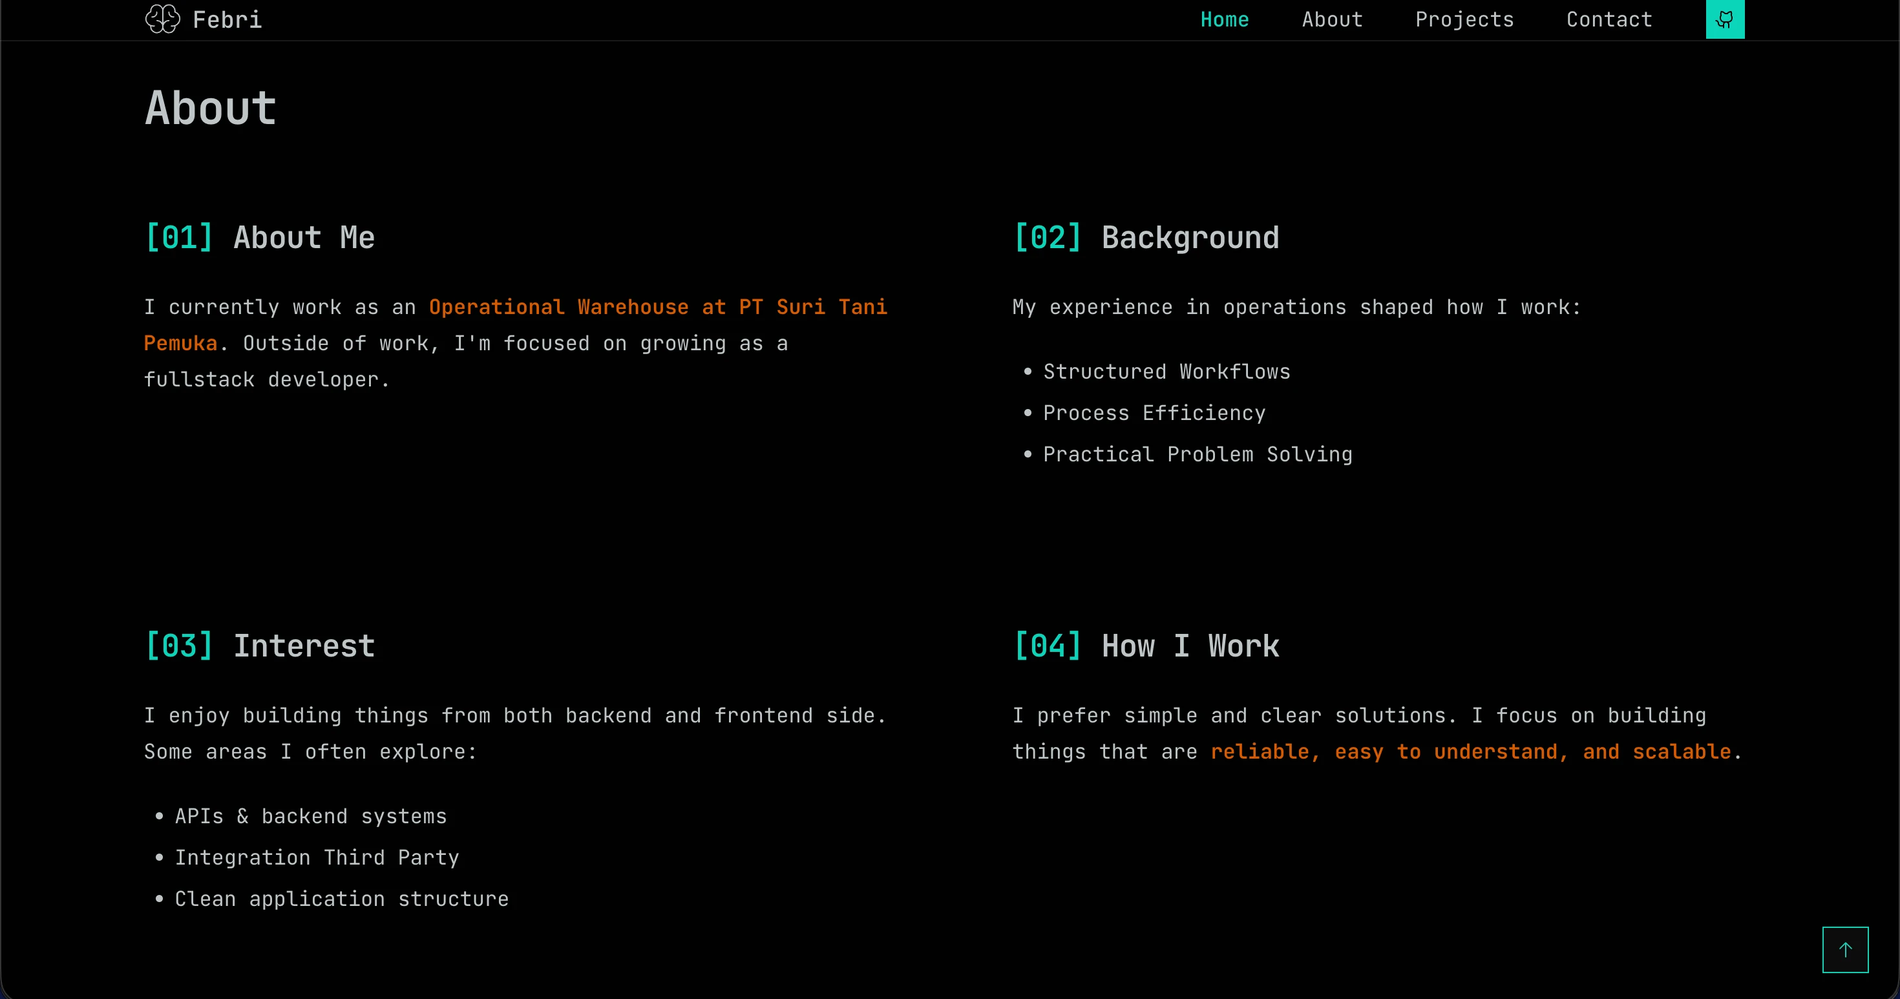Click the Integration Third Party bullet
This screenshot has height=999, width=1900.
(317, 857)
